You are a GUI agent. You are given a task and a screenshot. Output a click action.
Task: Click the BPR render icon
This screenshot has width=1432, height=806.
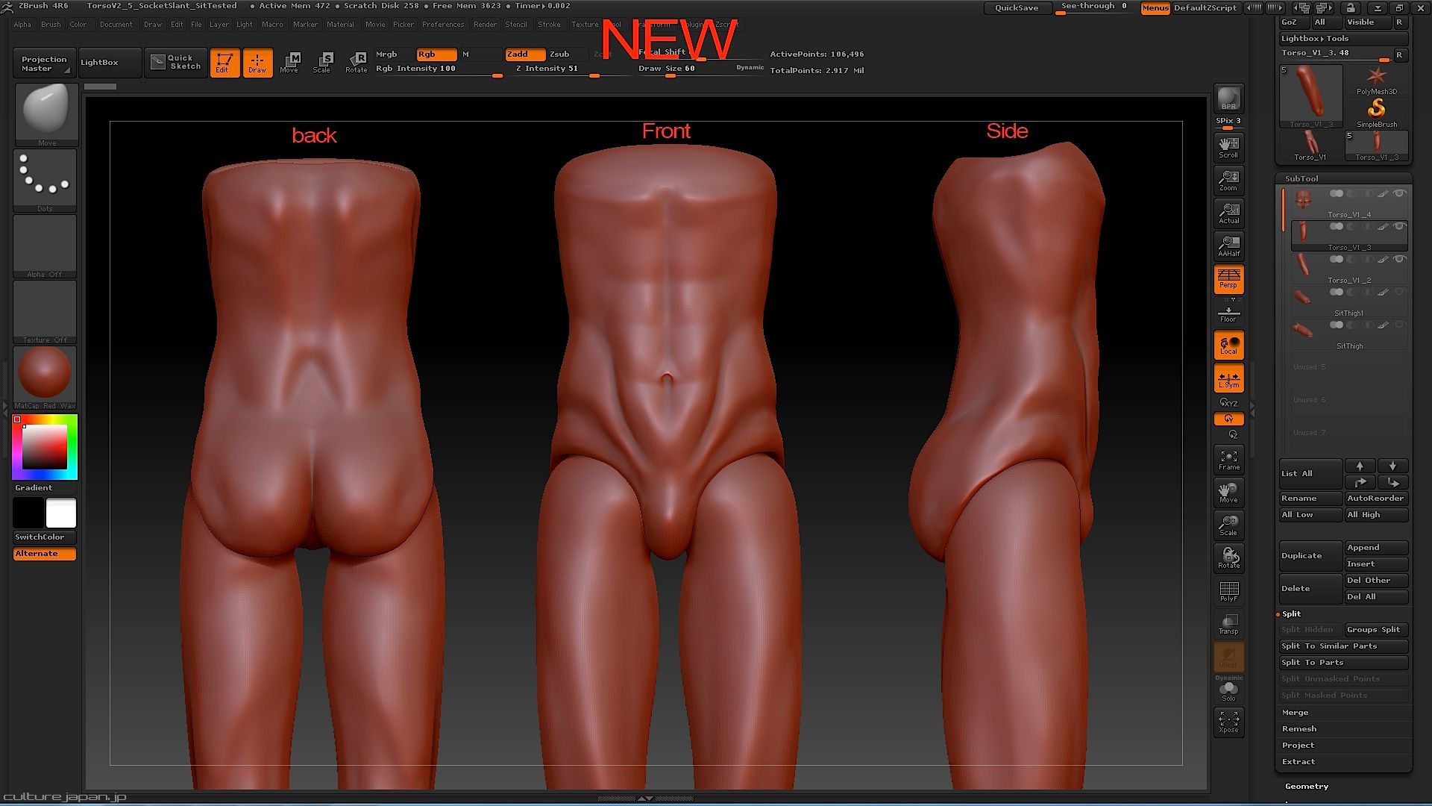tap(1228, 99)
